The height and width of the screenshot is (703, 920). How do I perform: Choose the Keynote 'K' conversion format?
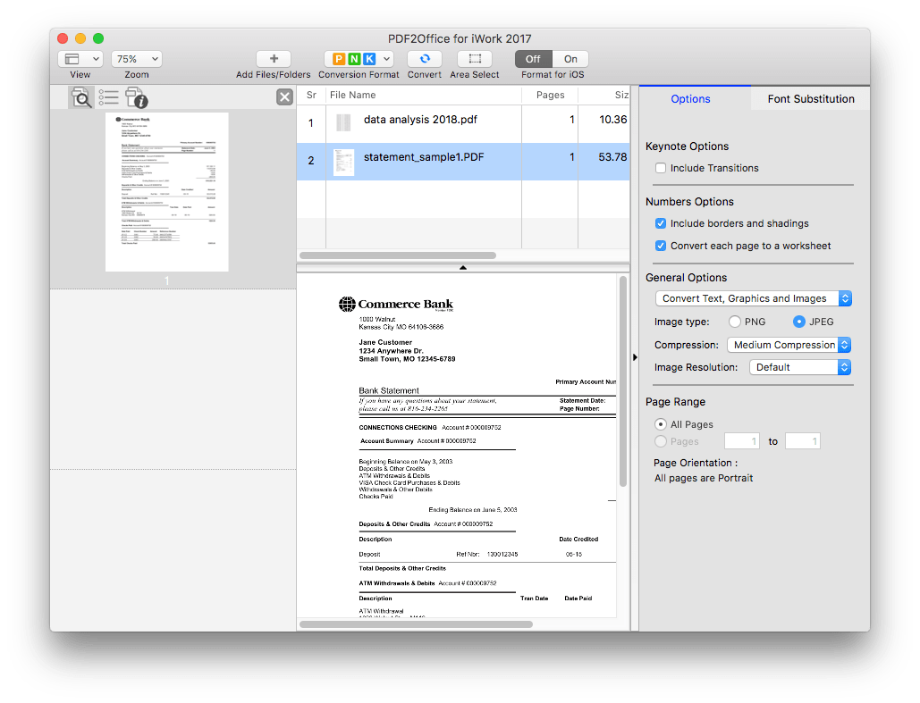coord(367,59)
